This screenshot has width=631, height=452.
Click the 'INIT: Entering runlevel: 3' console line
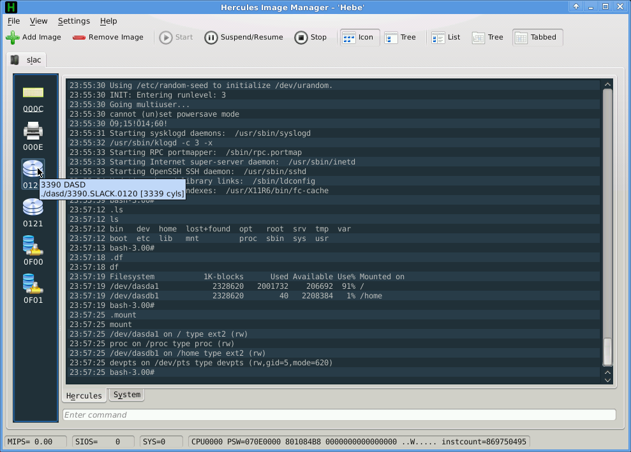point(334,95)
